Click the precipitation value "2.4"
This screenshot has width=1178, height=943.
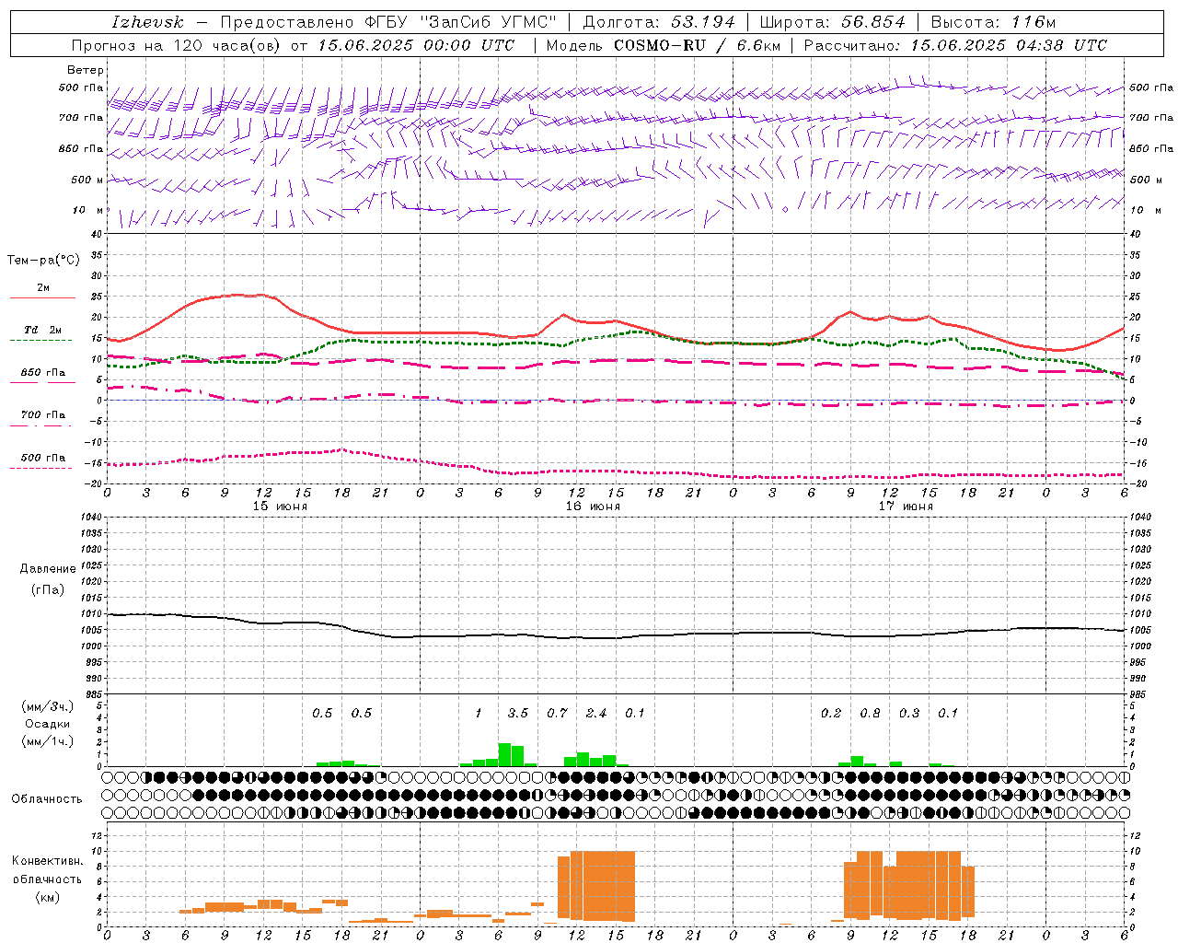596,714
